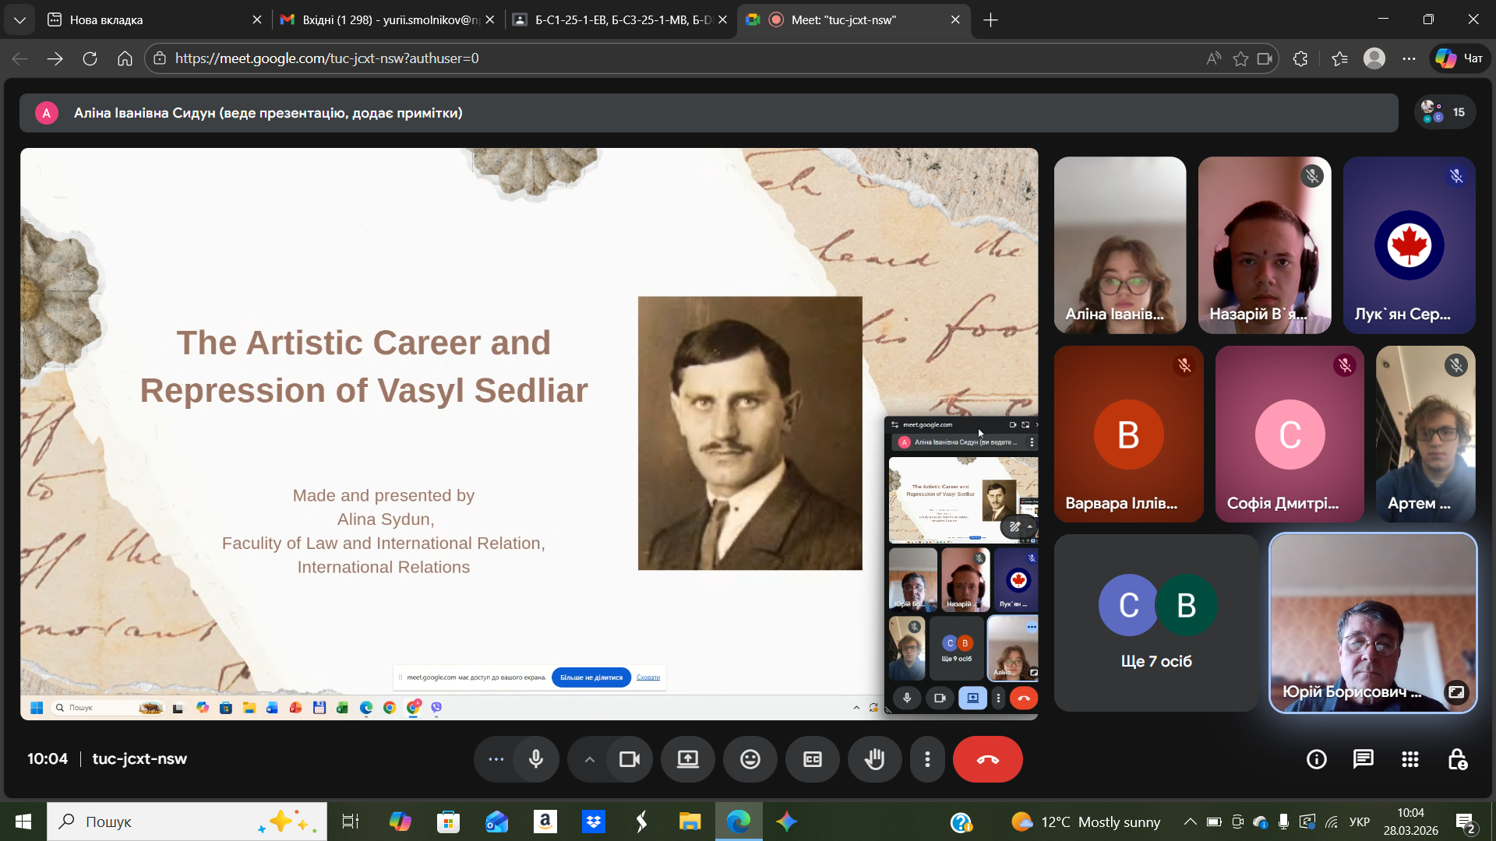1496x841 pixels.
Task: Click the red leave call button
Action: (x=987, y=759)
